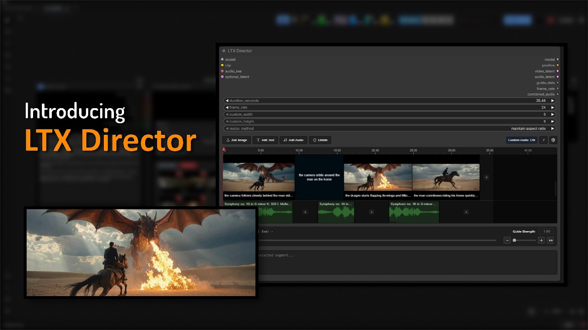Select text segment 'the camera orbits around'
588x330 pixels.
tap(319, 177)
